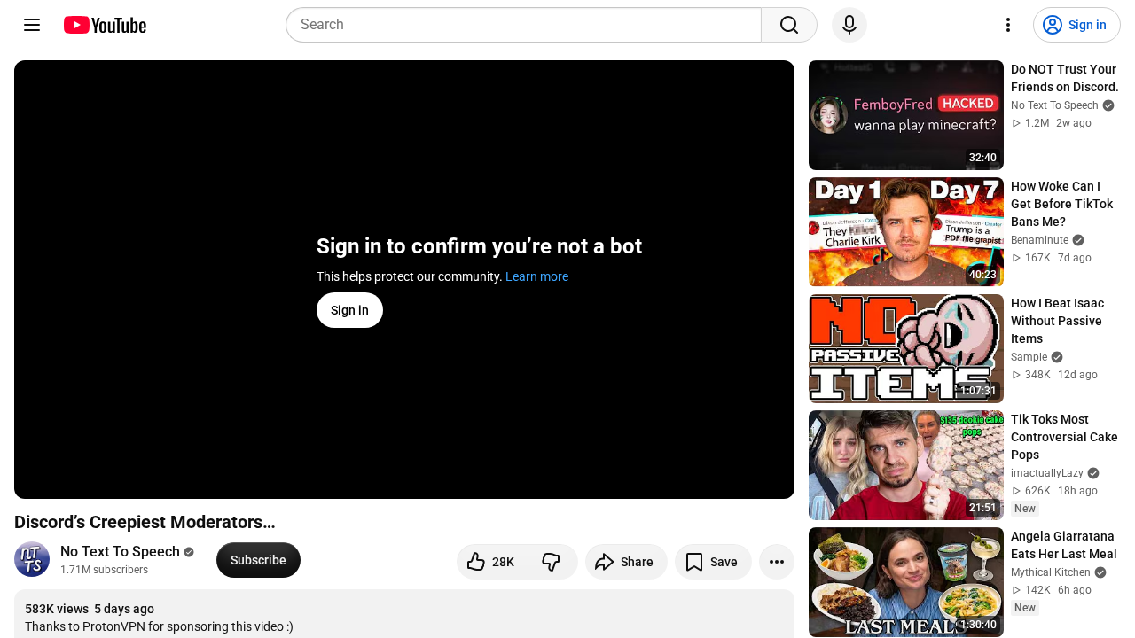Click the 21:51 duration badge
Viewport: 1135px width, 638px height.
[982, 508]
